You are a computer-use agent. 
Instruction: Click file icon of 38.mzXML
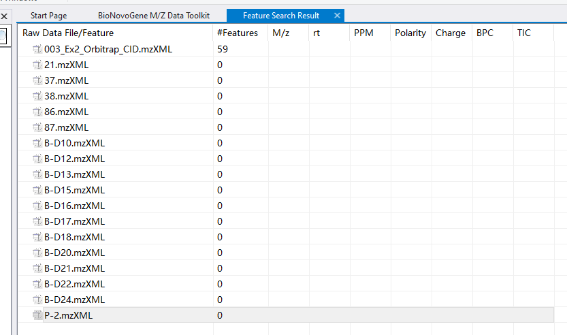37,96
